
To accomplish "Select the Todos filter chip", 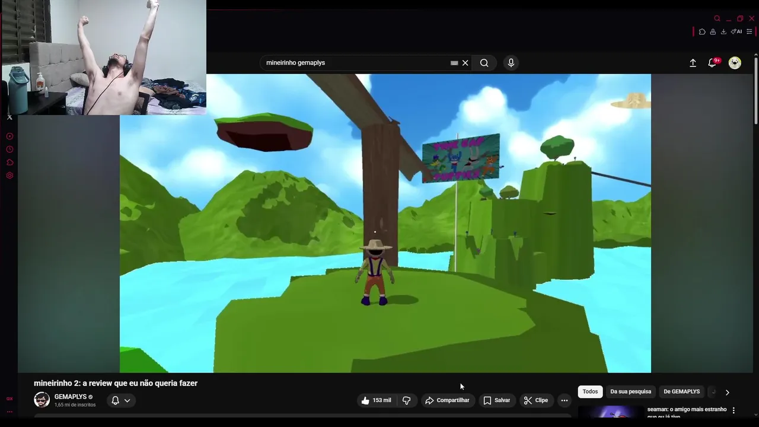I will pos(590,391).
